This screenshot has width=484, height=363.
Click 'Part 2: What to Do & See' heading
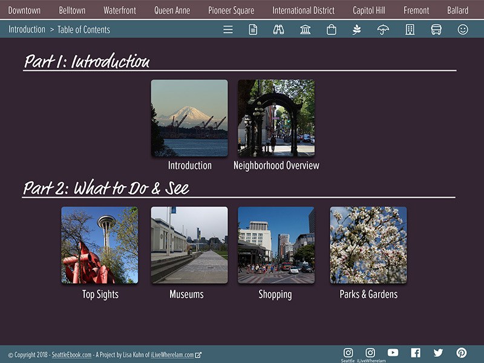click(x=106, y=187)
